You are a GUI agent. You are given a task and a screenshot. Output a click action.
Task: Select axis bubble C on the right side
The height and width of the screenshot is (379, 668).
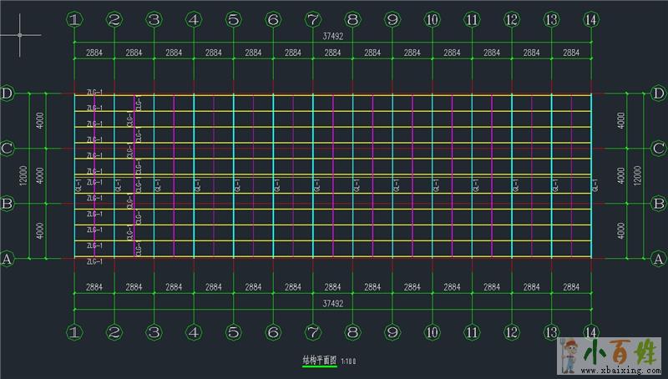(658, 149)
